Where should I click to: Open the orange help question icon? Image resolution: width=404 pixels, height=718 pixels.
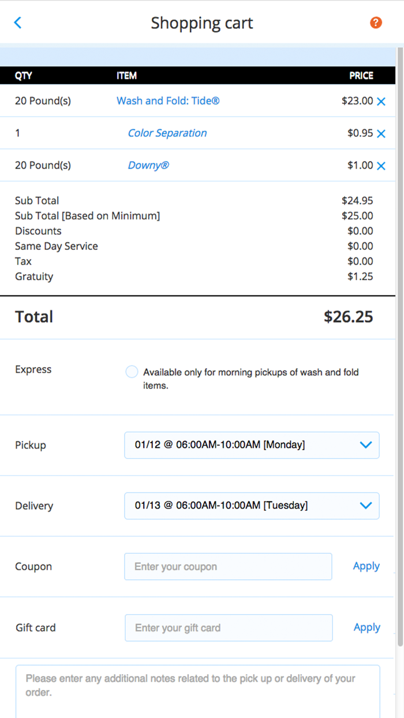coord(376,23)
